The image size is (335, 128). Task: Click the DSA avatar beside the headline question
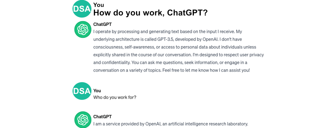pos(82,9)
